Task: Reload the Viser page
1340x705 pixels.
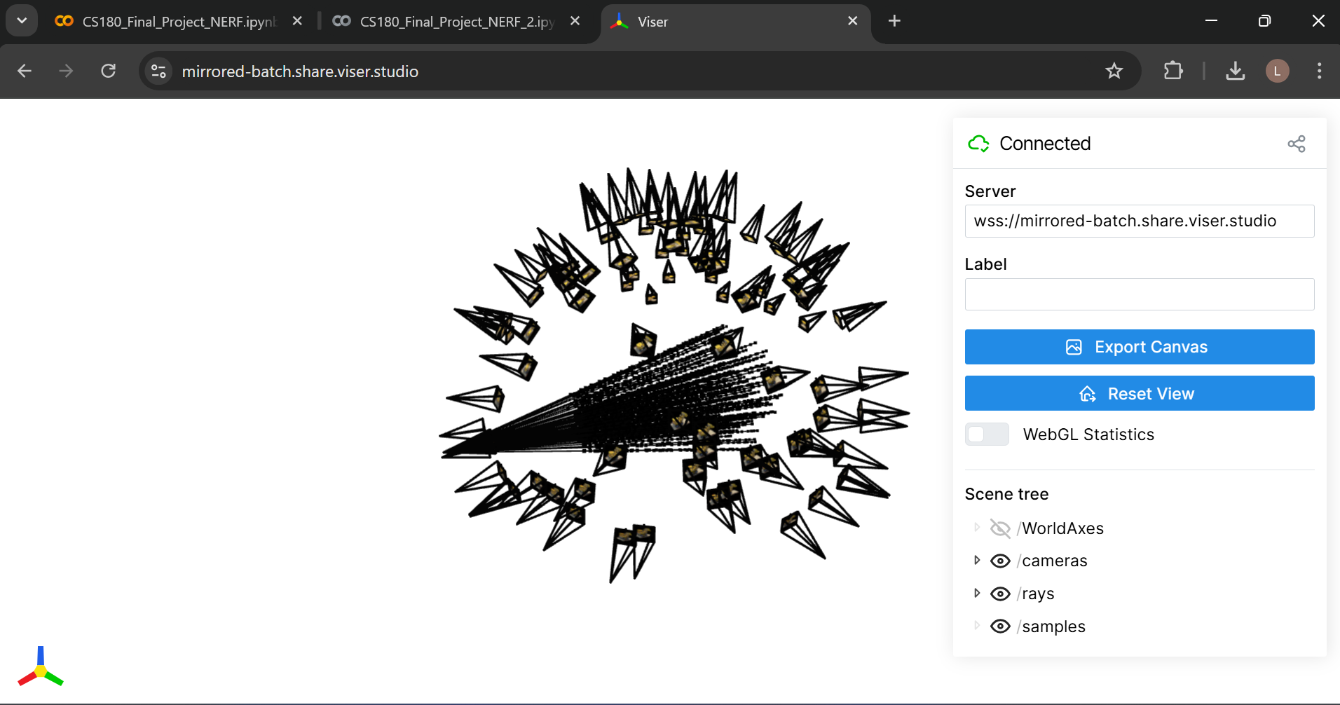Action: (108, 71)
